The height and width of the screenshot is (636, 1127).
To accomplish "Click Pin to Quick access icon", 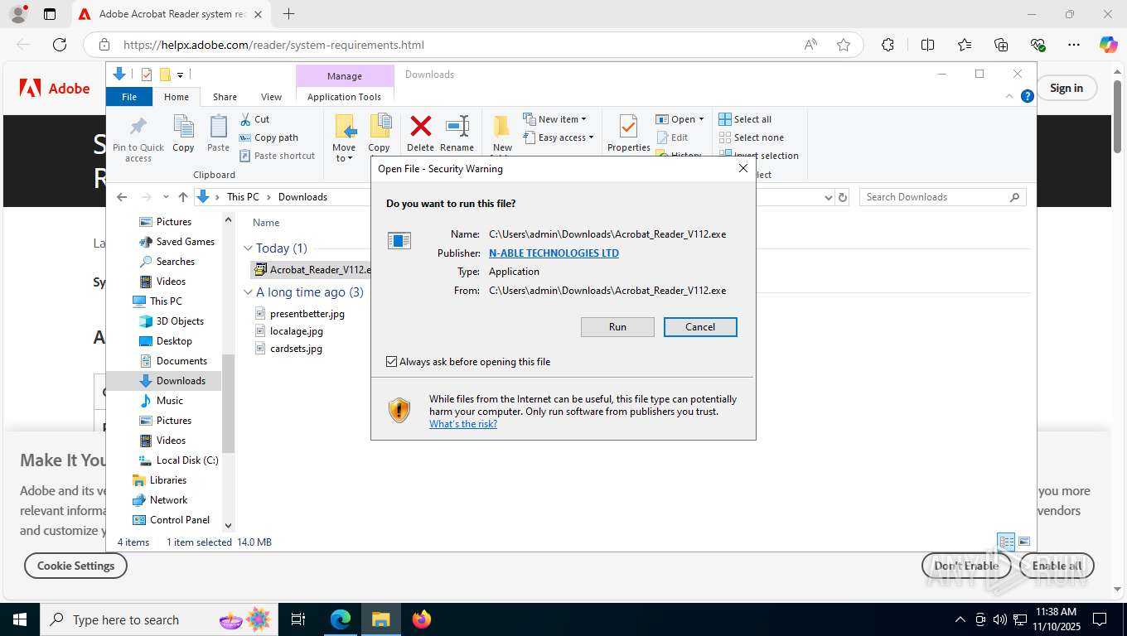I will point(138,138).
